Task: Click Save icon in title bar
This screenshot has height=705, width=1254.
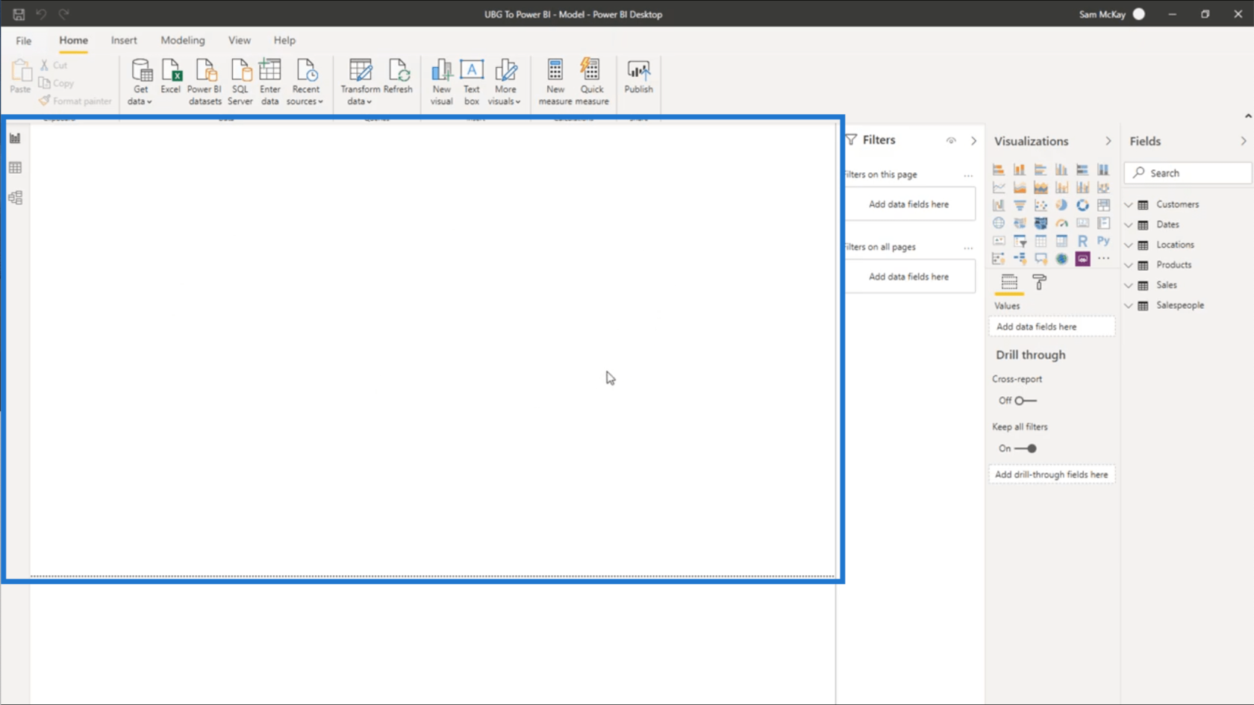Action: tap(19, 14)
